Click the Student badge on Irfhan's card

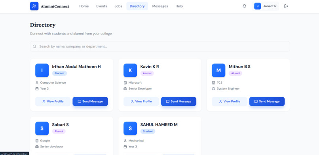coord(59,73)
